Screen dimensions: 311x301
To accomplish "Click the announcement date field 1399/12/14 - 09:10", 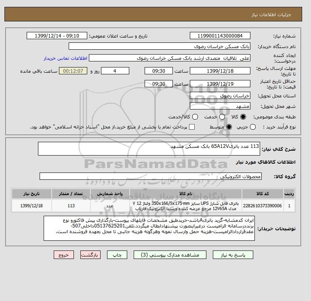I will tap(57, 36).
